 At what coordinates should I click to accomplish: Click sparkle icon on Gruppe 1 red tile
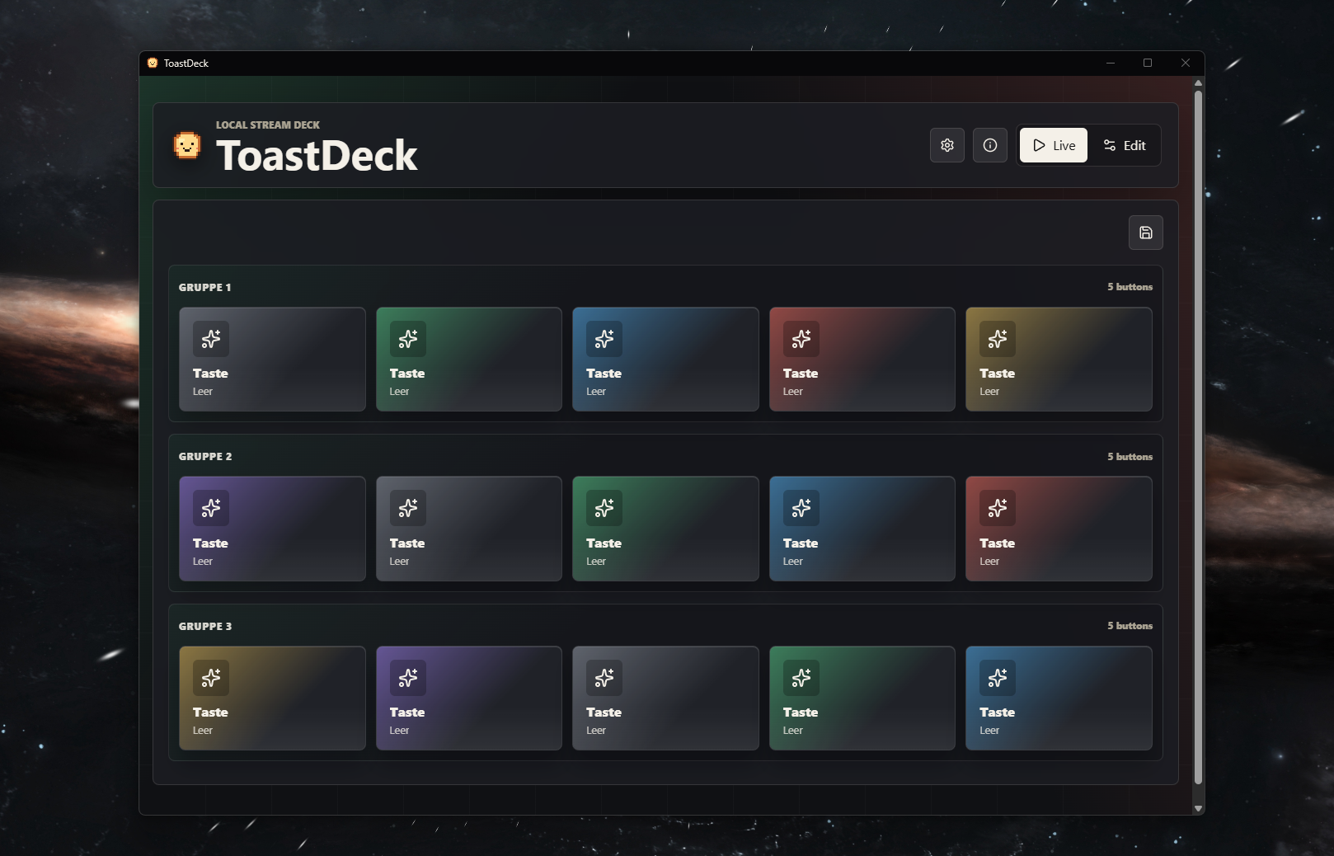click(x=801, y=339)
